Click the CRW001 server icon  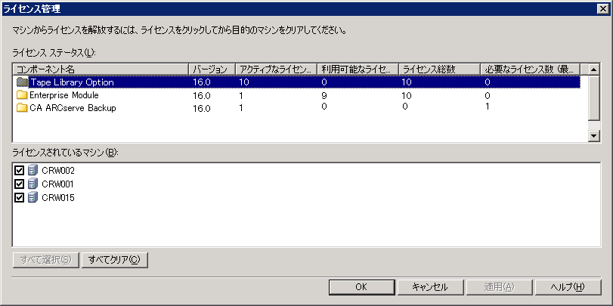(33, 184)
